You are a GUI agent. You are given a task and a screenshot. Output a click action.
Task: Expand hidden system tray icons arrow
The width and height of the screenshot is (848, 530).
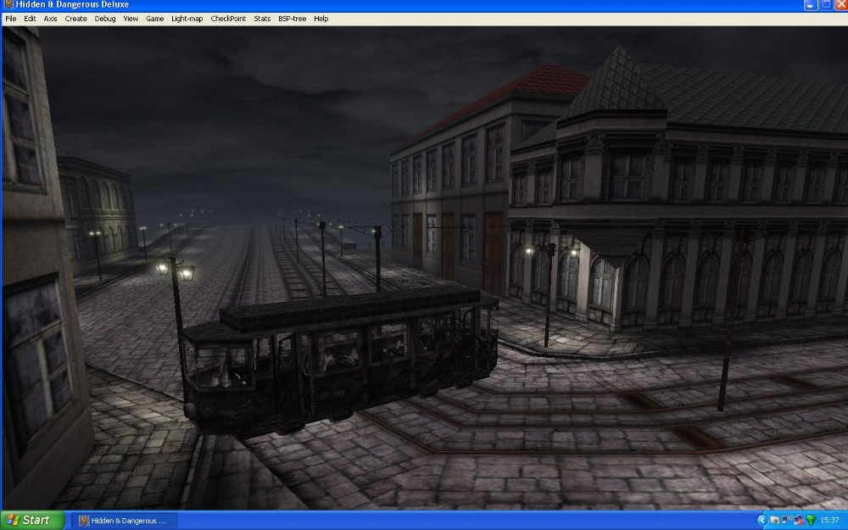point(762,521)
